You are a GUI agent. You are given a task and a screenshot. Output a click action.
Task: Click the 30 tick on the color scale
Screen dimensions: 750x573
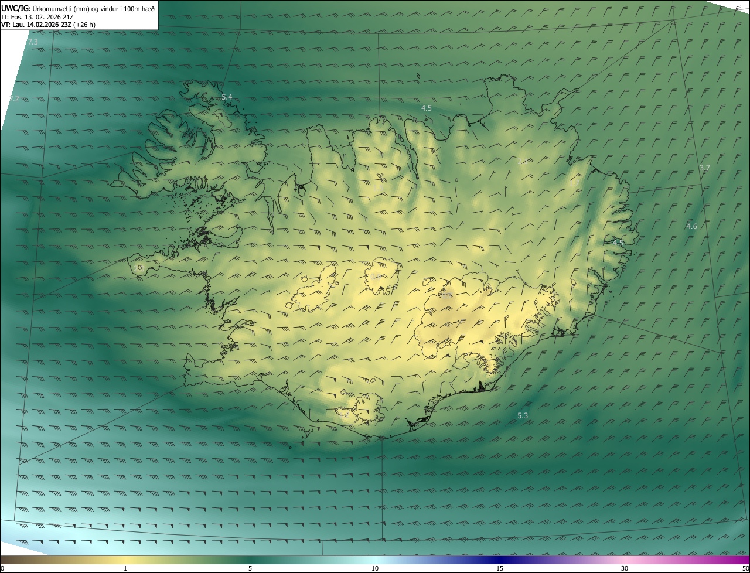click(x=625, y=568)
